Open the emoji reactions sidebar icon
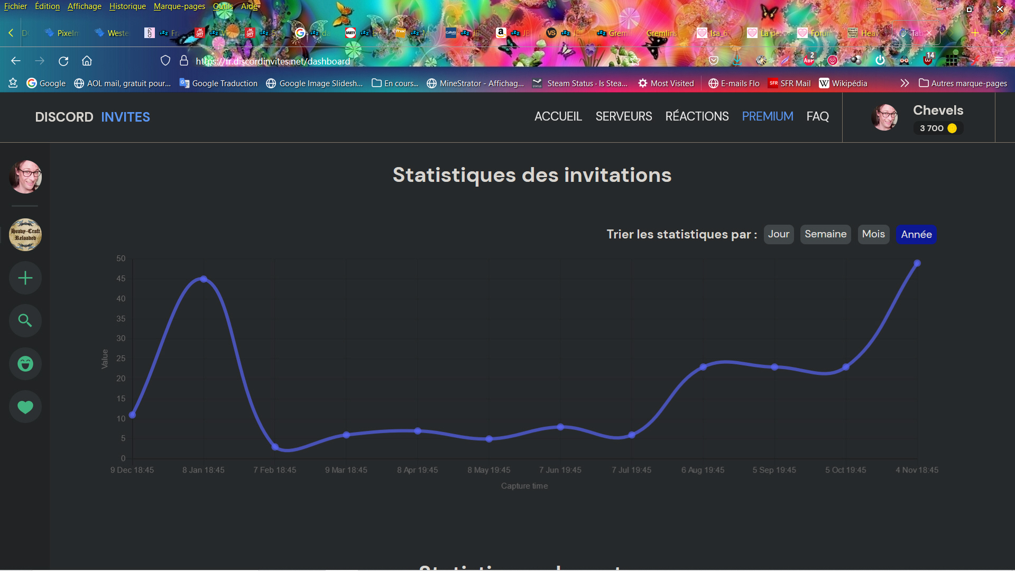The width and height of the screenshot is (1015, 571). tap(25, 364)
